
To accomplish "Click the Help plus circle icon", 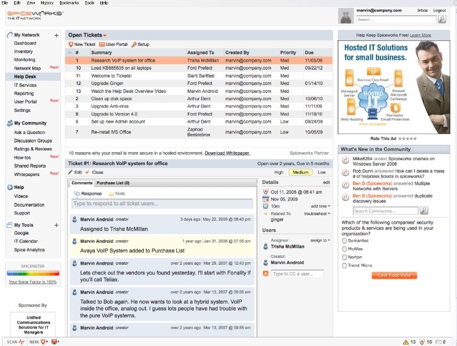I will click(x=10, y=187).
